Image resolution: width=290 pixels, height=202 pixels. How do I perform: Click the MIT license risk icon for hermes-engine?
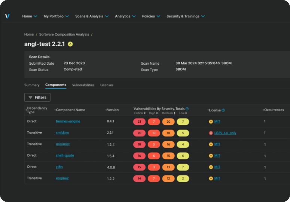tap(211, 122)
